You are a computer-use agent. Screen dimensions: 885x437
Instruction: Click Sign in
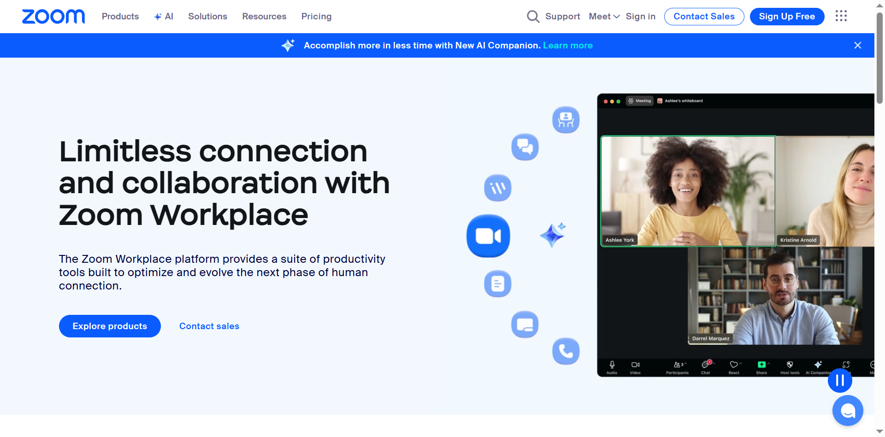(x=640, y=17)
